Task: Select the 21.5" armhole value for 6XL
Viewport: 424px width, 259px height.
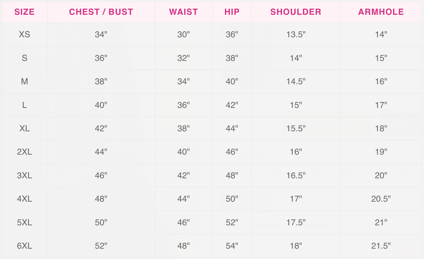Action: (381, 246)
